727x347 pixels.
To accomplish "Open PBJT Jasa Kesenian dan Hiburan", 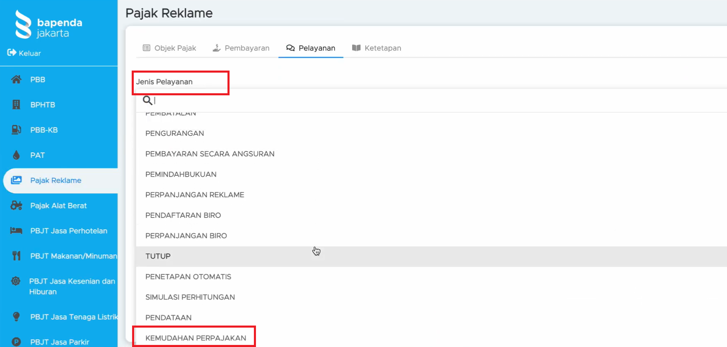I will [72, 286].
